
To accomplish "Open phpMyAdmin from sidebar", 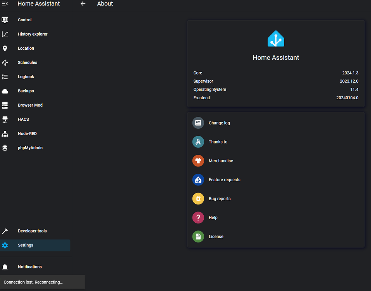I will point(35,148).
